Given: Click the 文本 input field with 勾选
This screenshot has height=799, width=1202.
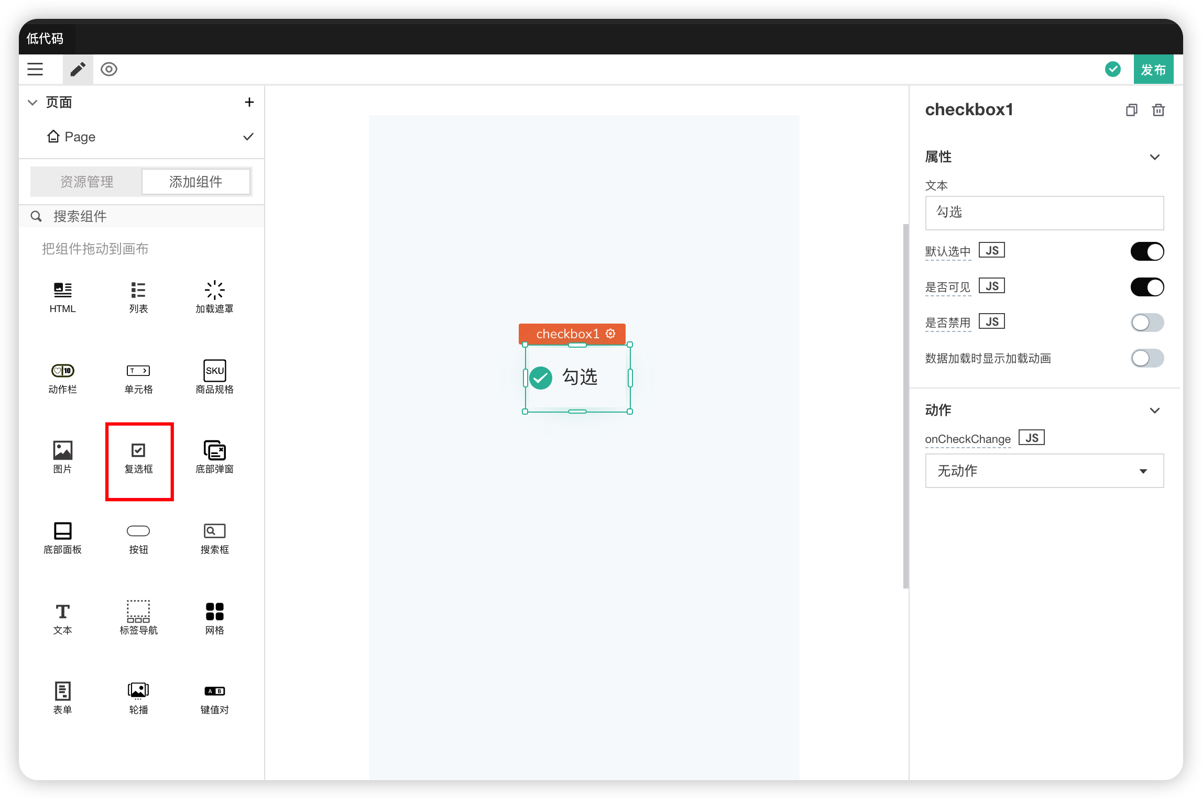Looking at the screenshot, I should point(1044,213).
